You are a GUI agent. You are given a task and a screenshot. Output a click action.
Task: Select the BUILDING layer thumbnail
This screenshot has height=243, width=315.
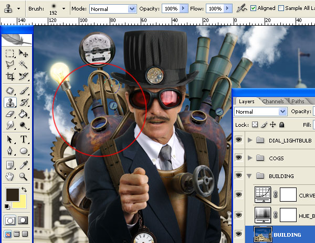pyautogui.click(x=263, y=235)
